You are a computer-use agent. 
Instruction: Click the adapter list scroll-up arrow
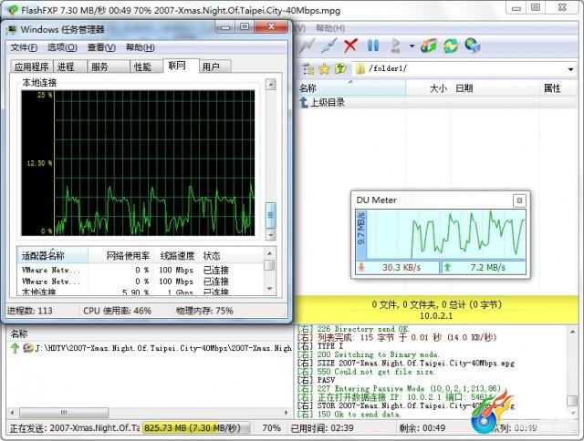click(x=270, y=253)
